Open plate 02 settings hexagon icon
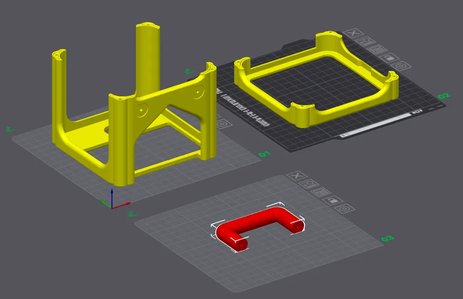Screen dimensions: 463x299 [x=401, y=66]
